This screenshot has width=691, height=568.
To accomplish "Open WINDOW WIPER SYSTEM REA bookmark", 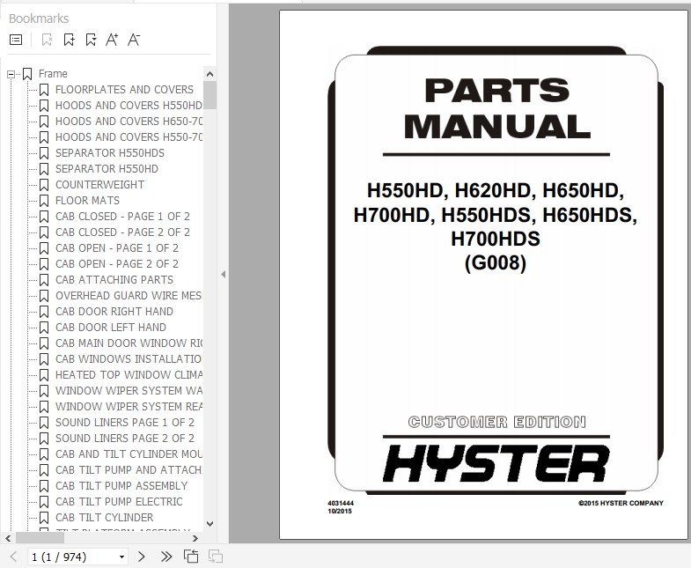I will 129,407.
